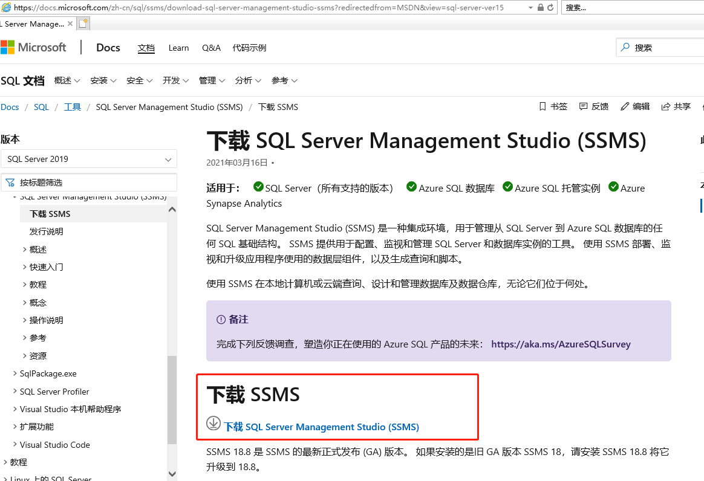Open a new browser tab
The width and height of the screenshot is (704, 481).
(x=83, y=24)
